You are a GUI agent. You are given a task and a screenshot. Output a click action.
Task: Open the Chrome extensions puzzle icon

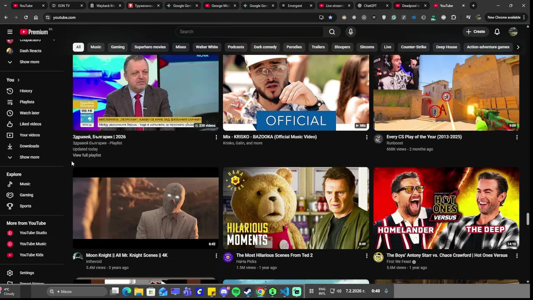pos(453,17)
